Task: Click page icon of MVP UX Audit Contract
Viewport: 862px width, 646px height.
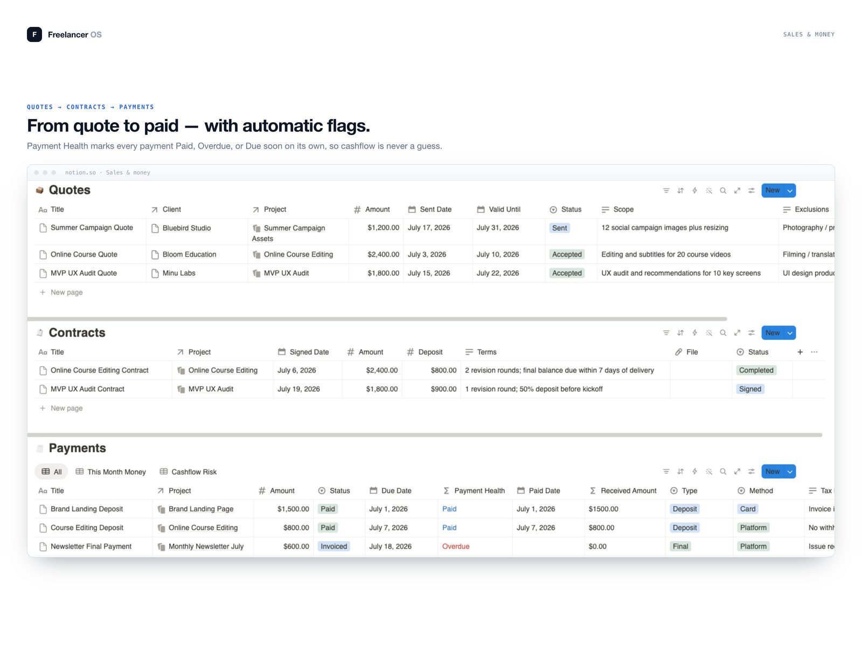Action: (x=43, y=389)
